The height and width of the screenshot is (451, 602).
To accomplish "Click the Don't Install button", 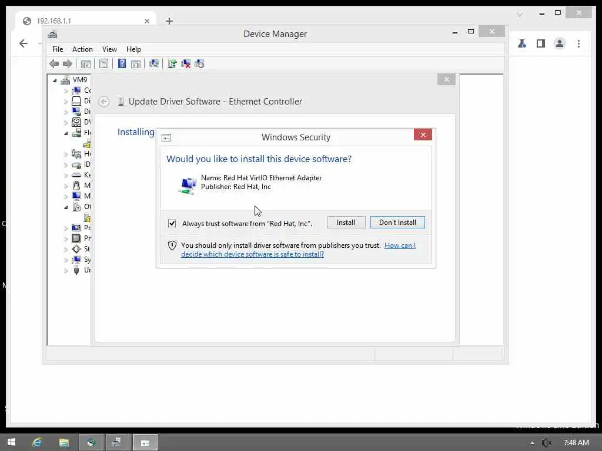I will (397, 223).
